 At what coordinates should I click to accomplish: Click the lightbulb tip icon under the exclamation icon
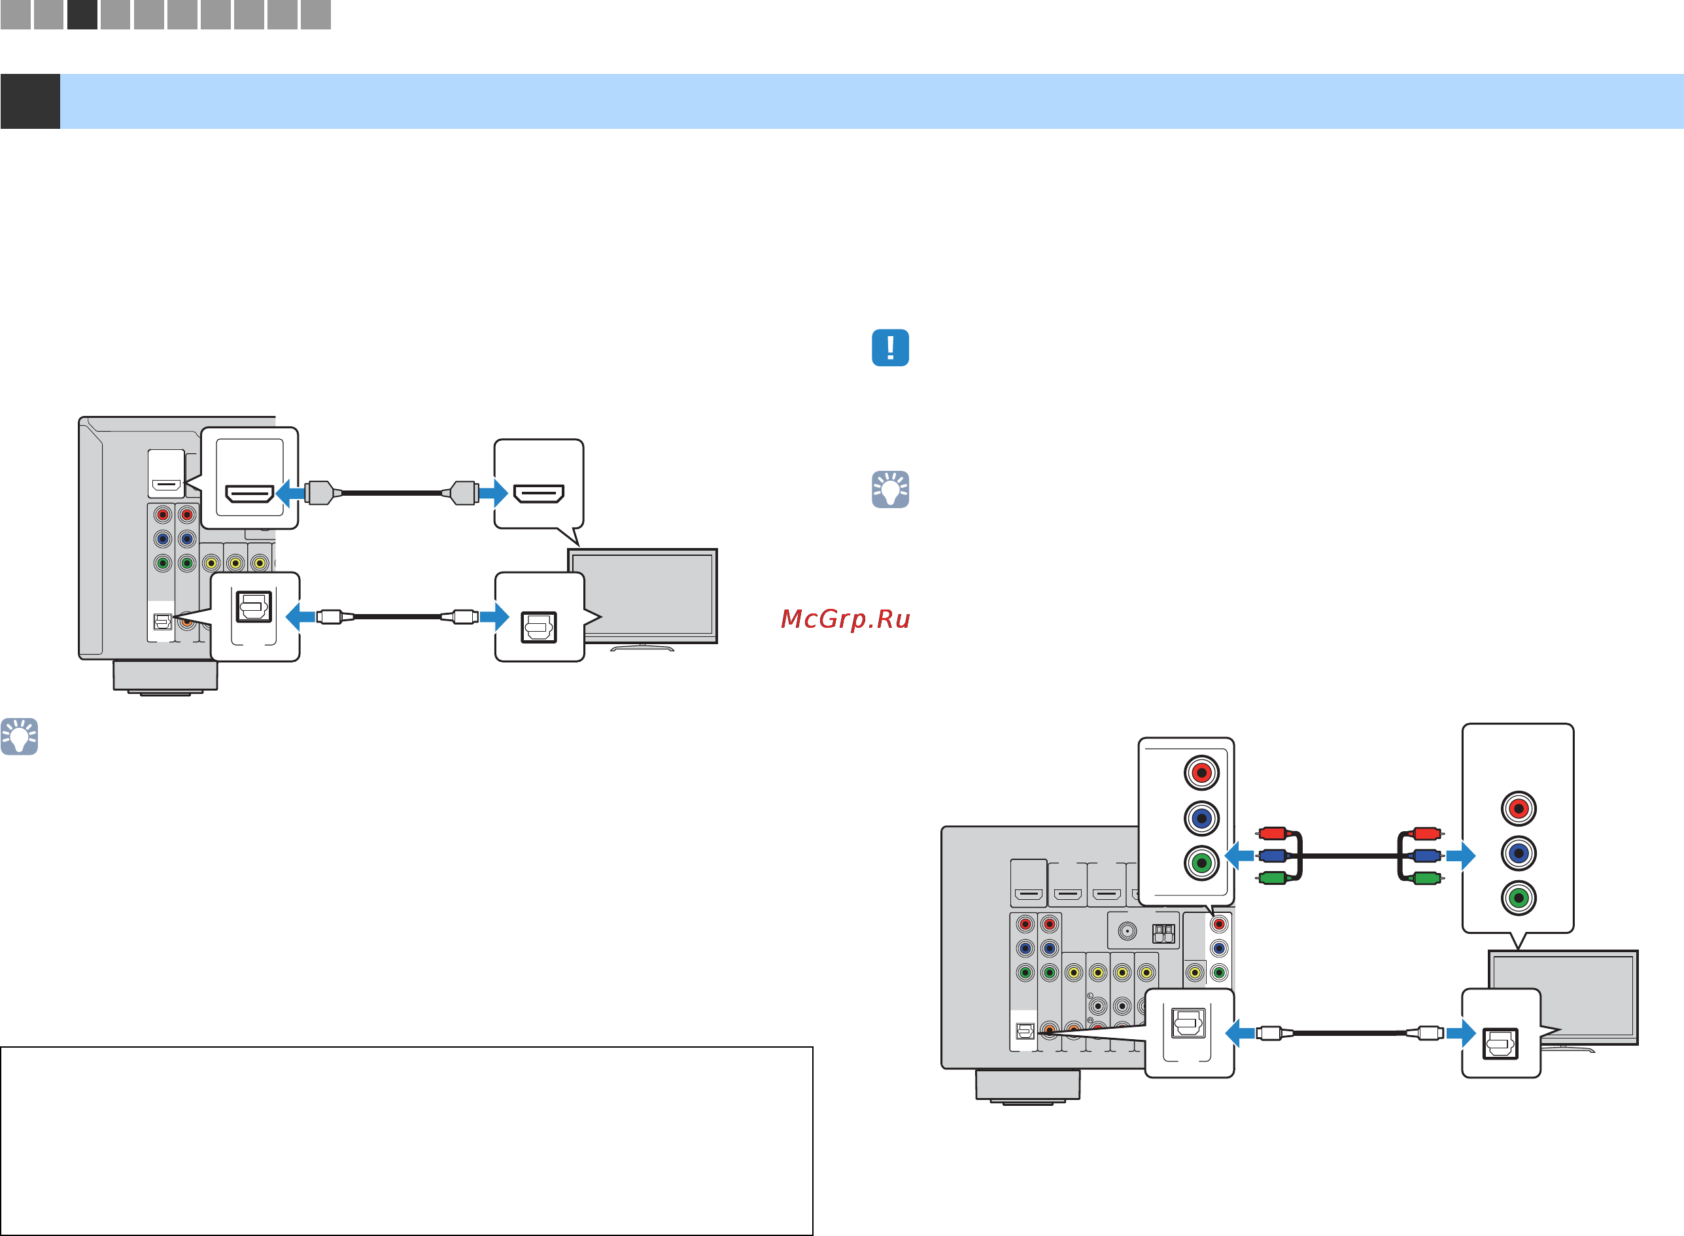(890, 489)
